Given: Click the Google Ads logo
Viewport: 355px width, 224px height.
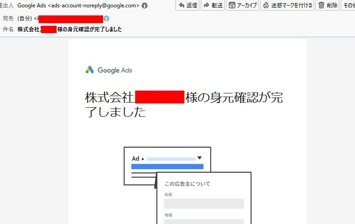Looking at the screenshot, I should (x=109, y=70).
